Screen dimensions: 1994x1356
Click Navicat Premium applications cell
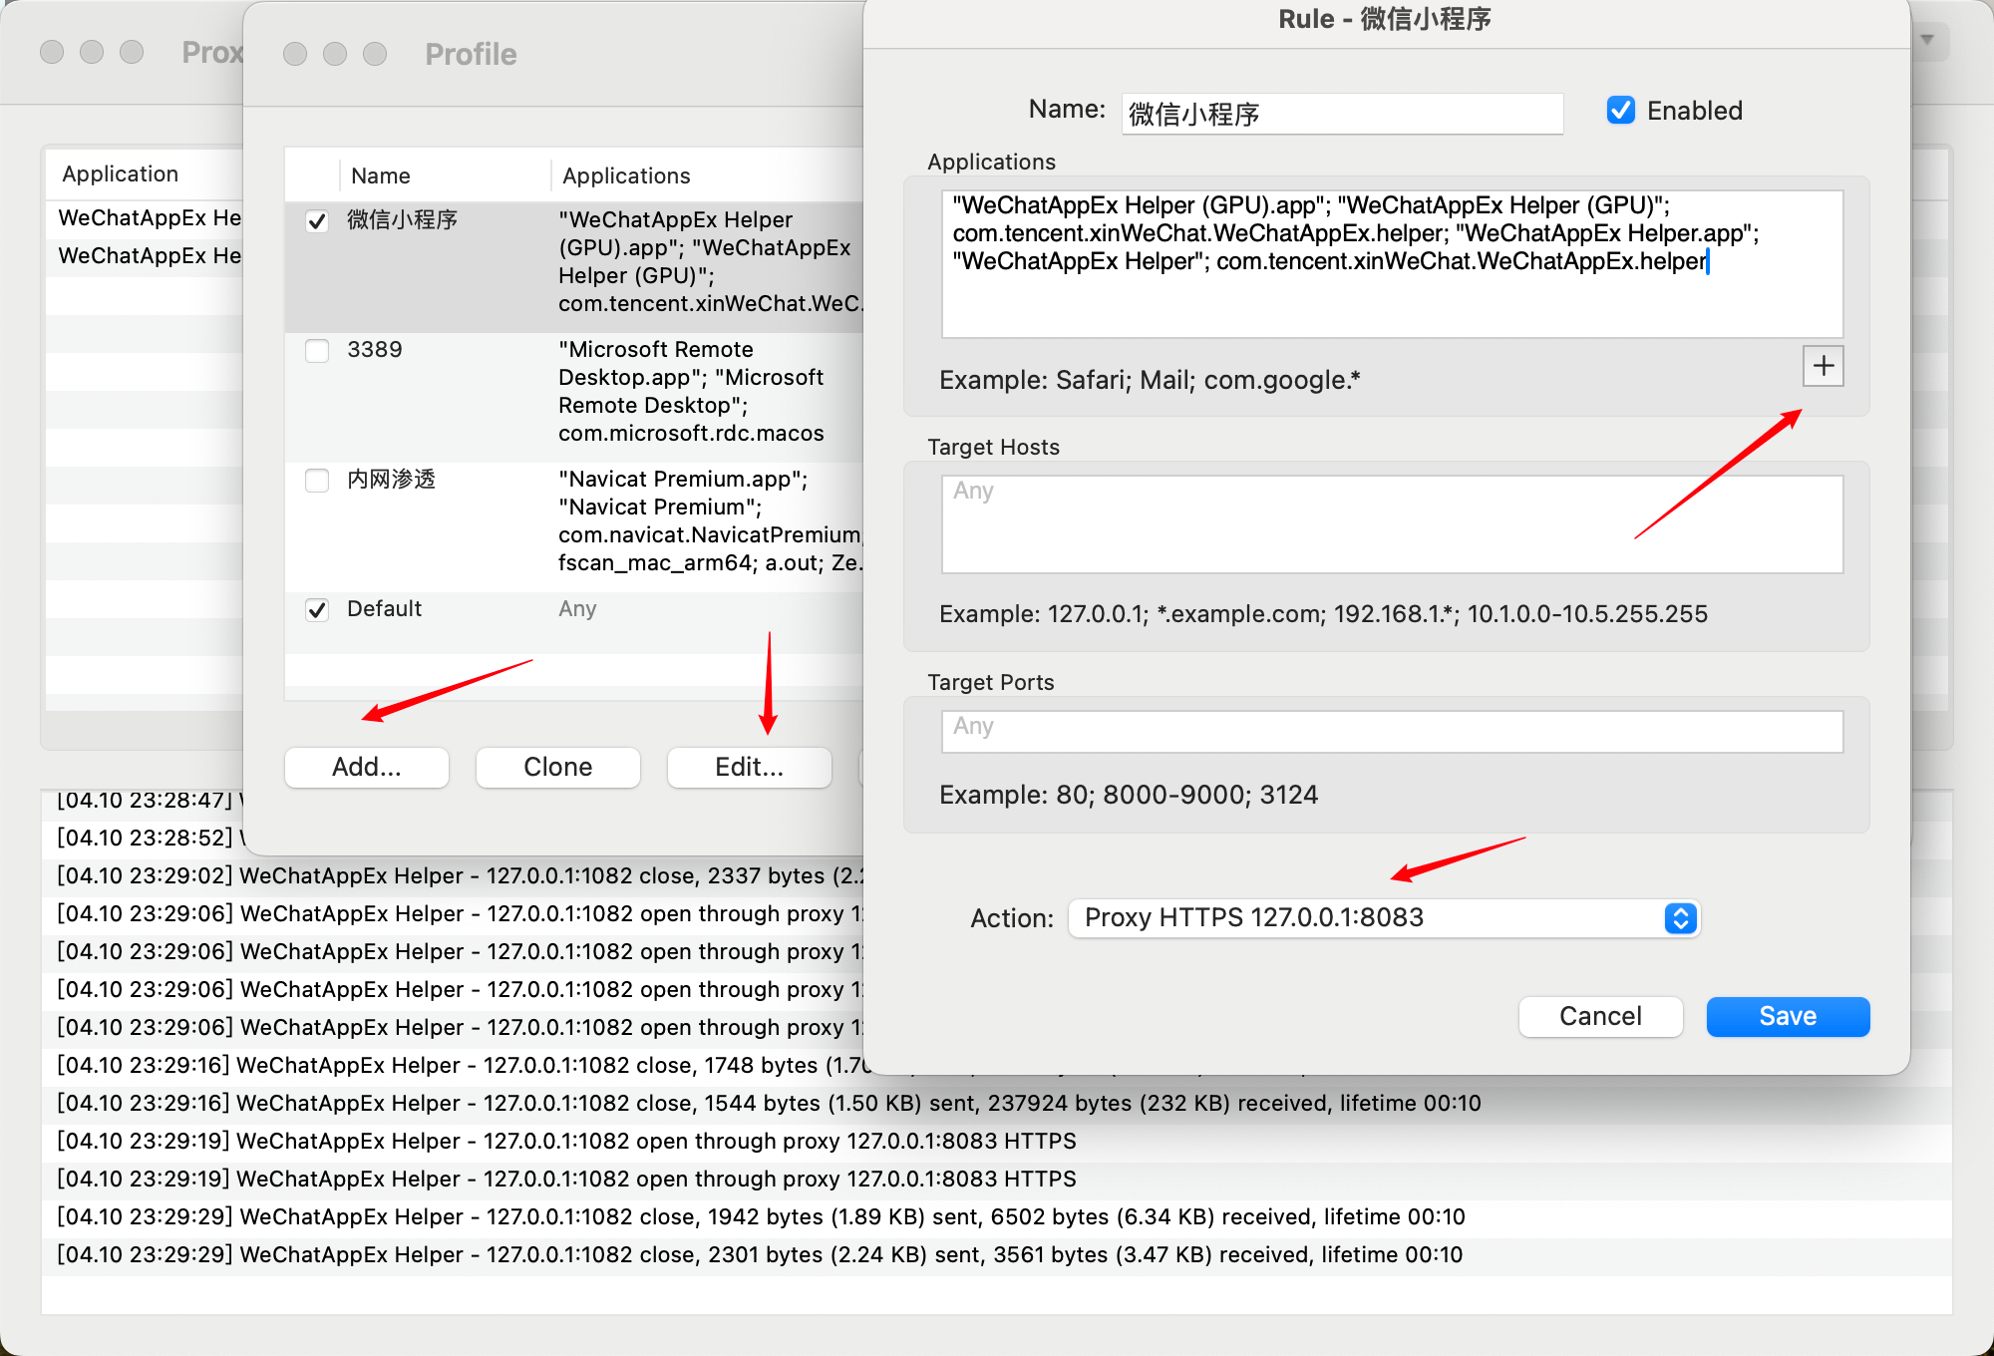[x=709, y=520]
